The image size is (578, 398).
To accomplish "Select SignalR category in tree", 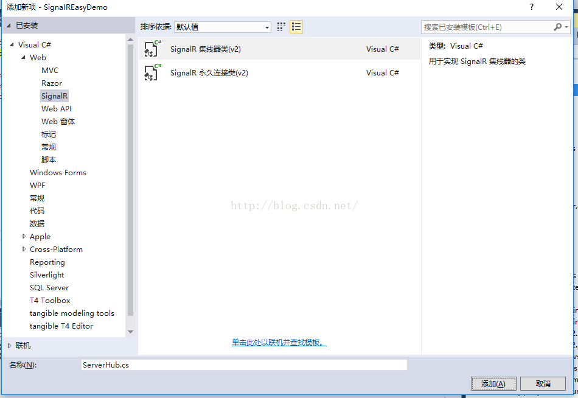I will point(54,96).
